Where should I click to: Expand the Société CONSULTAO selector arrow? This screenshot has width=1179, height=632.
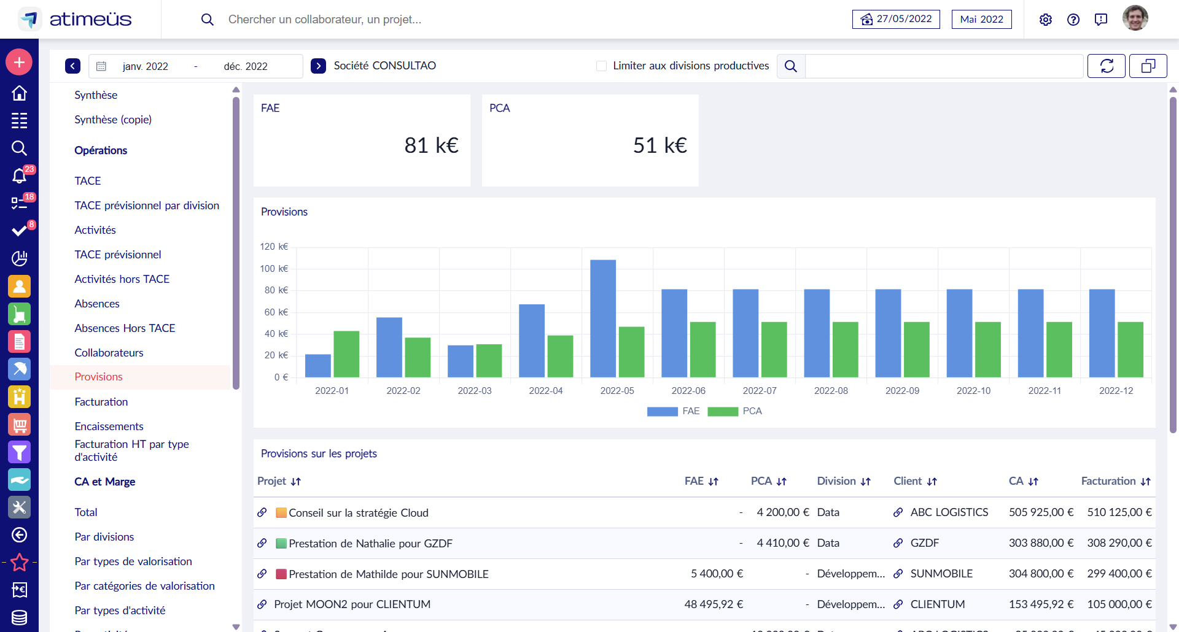[x=318, y=66]
